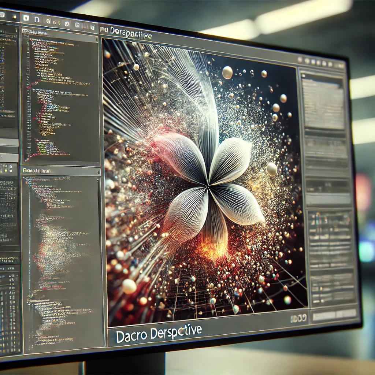Click the first round icon in the top-right toolbar
Viewport: 375px width, 375px height.
tap(300, 60)
